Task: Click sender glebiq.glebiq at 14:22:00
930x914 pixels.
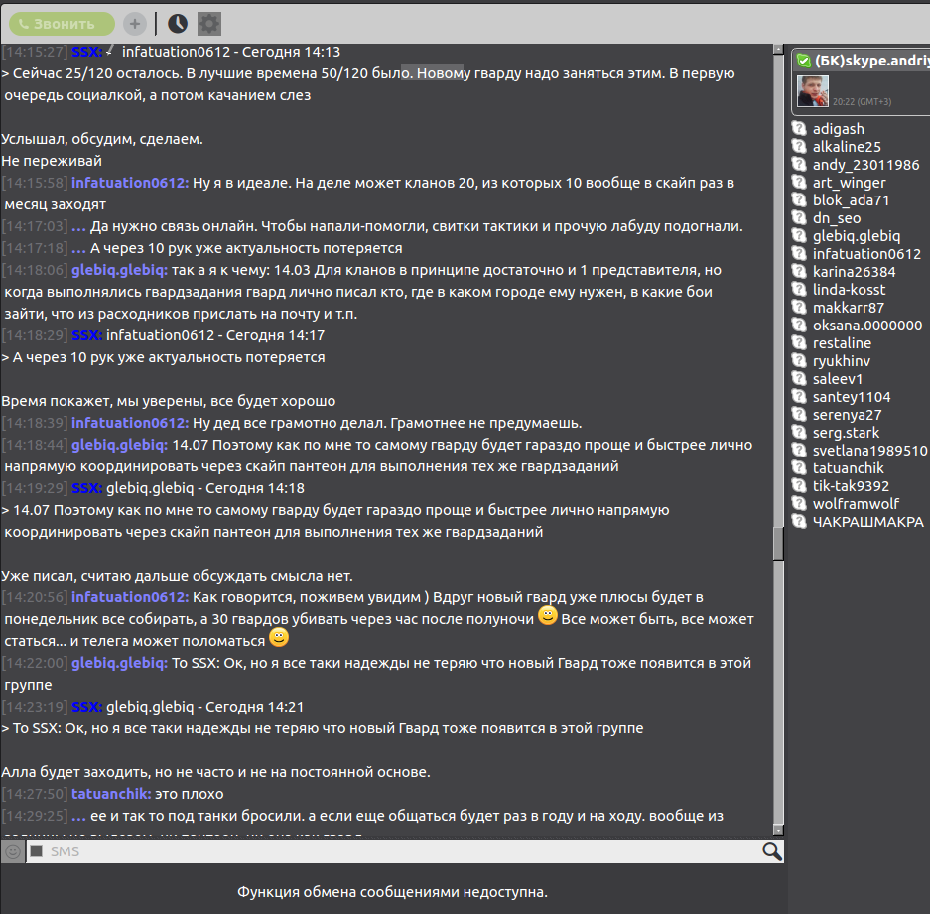Action: tap(119, 663)
